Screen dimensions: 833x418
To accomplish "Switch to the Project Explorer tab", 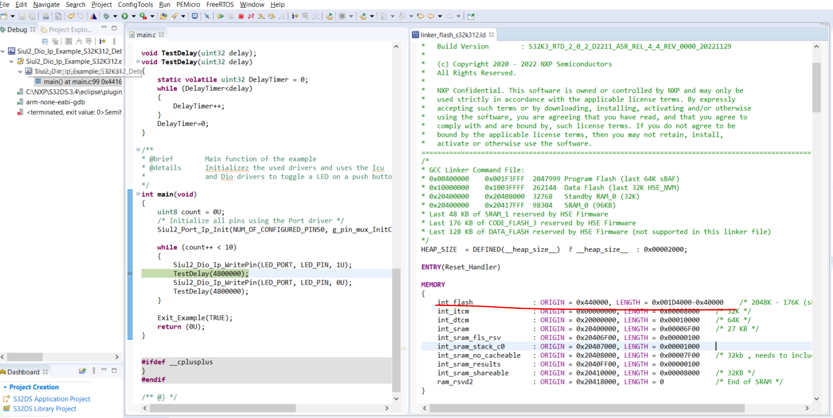I will pos(70,29).
